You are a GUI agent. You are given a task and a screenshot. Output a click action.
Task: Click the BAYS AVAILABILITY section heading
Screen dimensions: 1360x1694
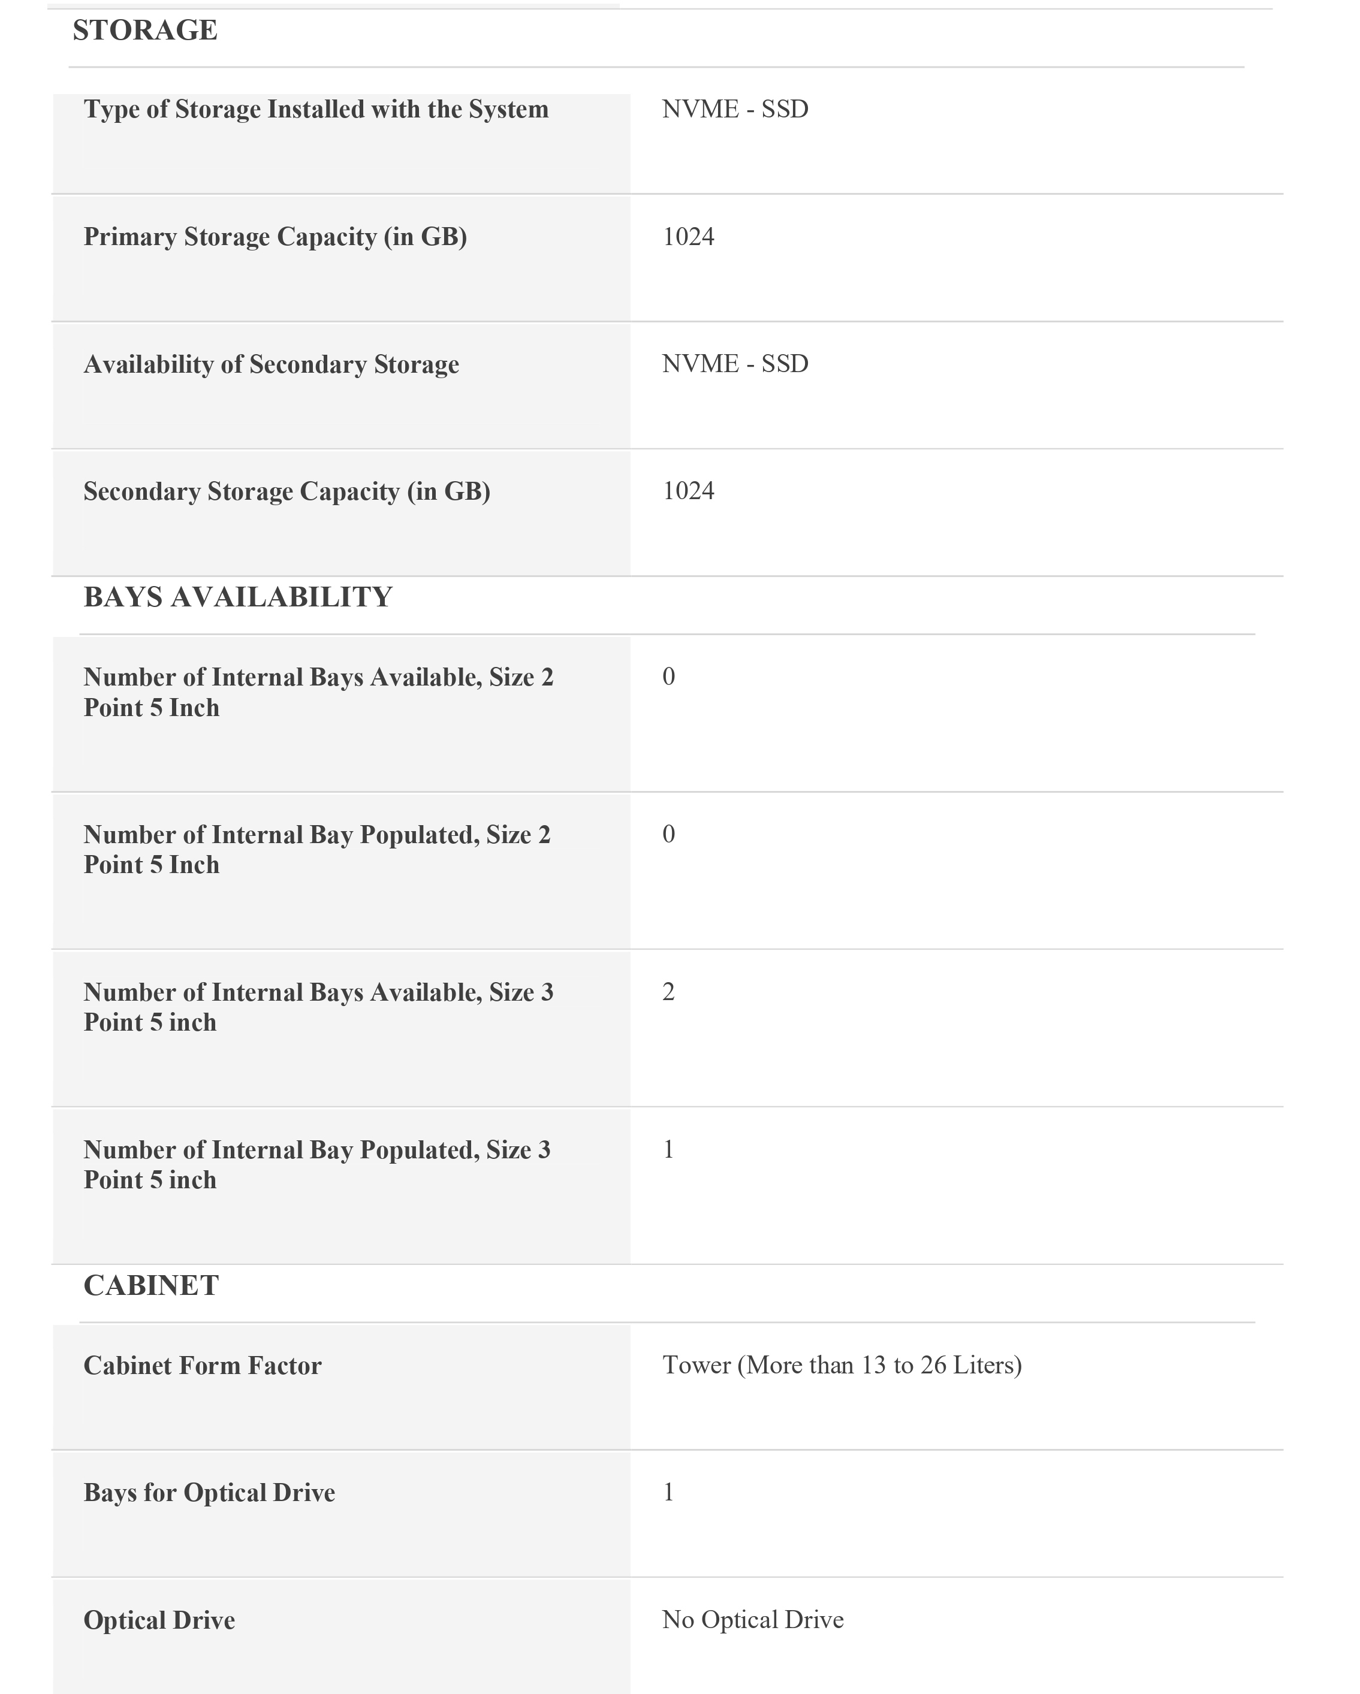[237, 597]
